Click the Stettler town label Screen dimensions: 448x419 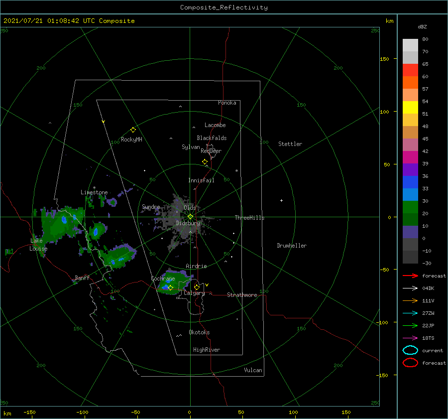tap(290, 144)
